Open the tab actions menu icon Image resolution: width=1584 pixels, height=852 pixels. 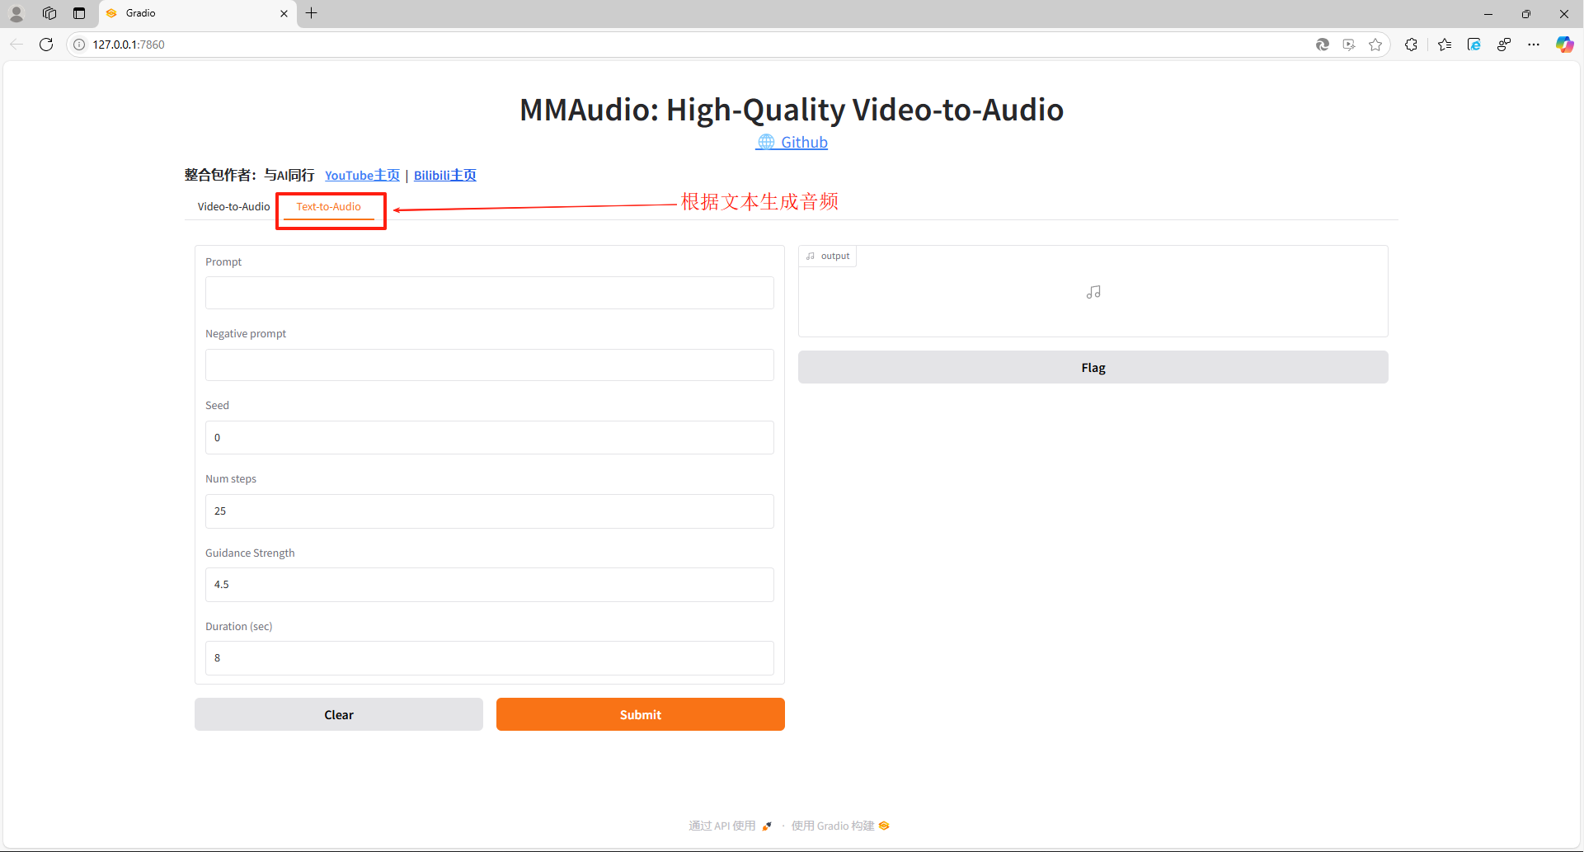click(79, 13)
